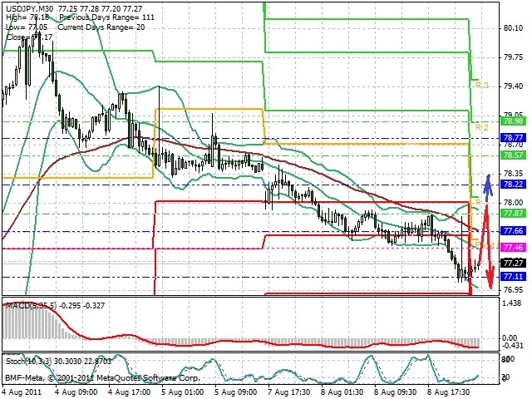Click the current price 77.27 black label

513,264
